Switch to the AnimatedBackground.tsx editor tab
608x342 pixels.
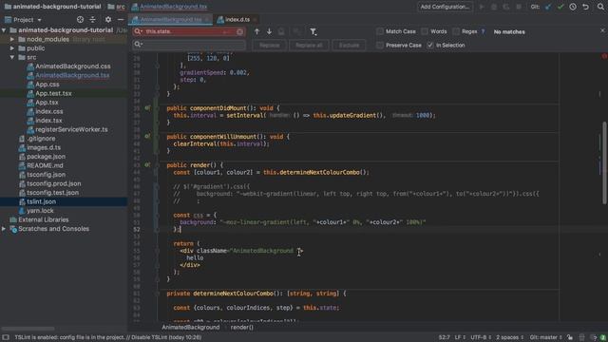pos(171,19)
